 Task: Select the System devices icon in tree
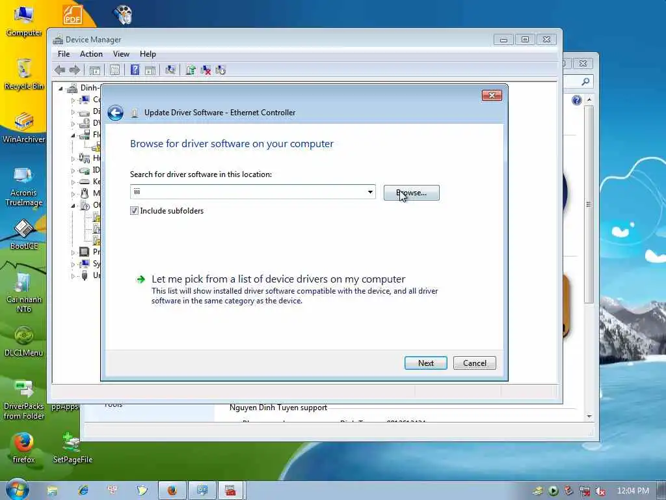85,264
